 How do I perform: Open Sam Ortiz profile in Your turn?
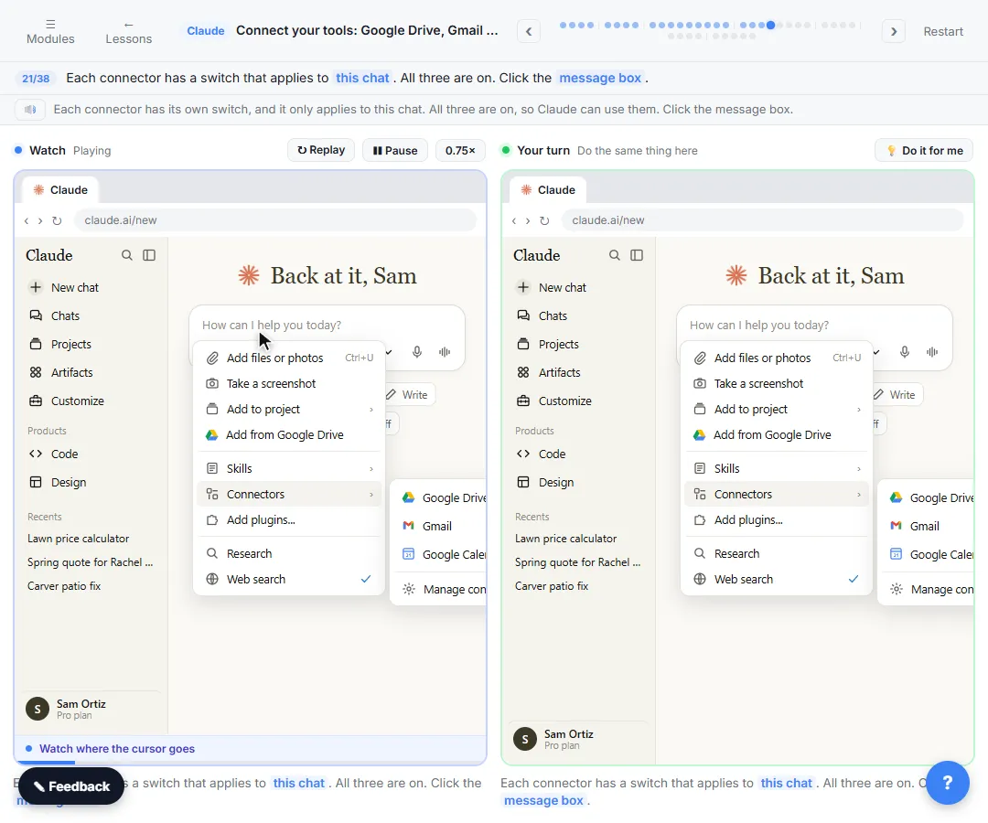tap(578, 739)
